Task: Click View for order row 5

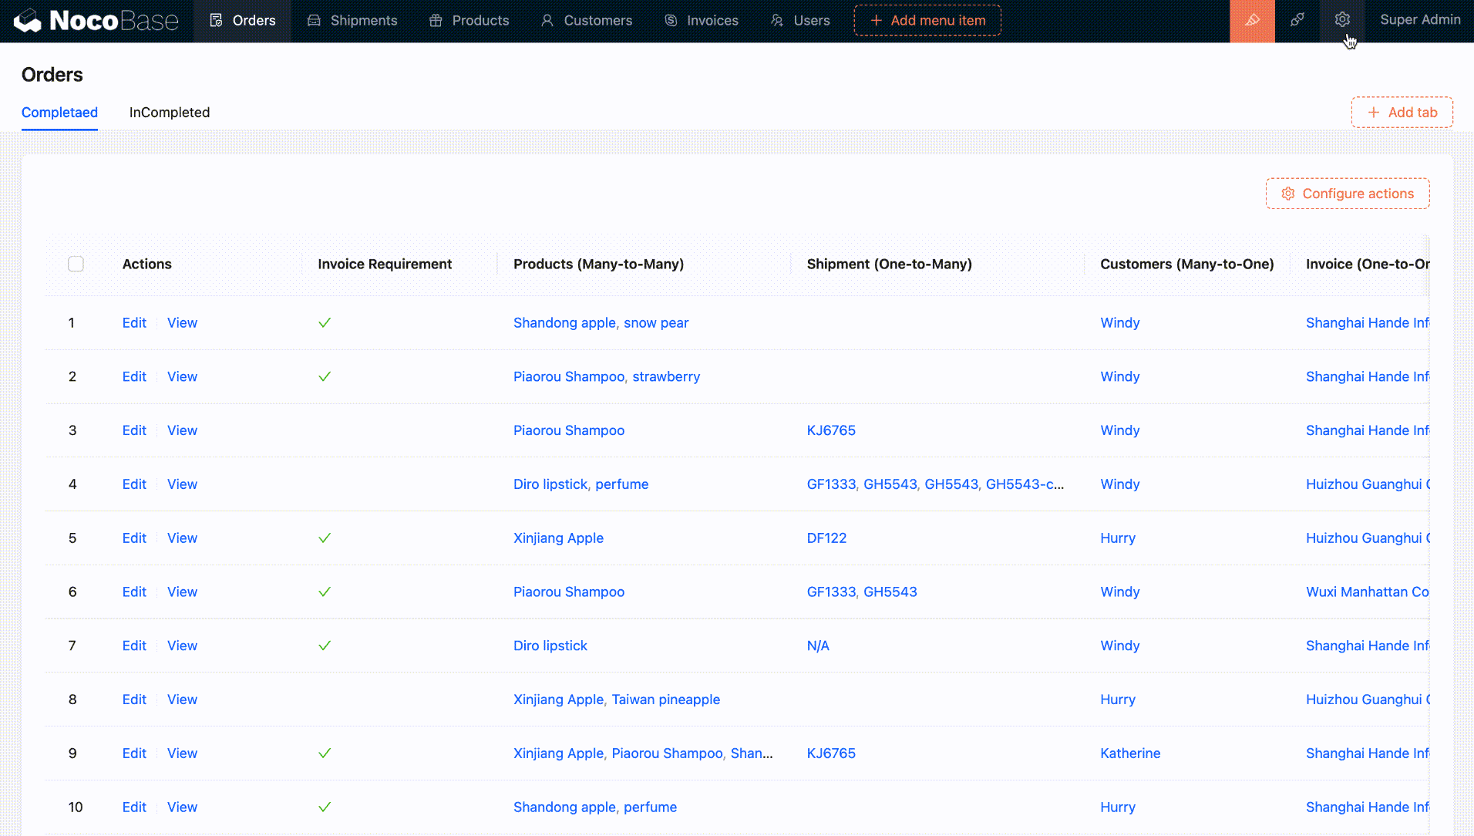Action: point(182,538)
